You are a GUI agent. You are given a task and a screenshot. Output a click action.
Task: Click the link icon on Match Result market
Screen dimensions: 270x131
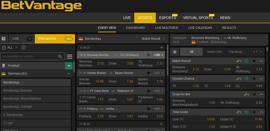coord(239,61)
